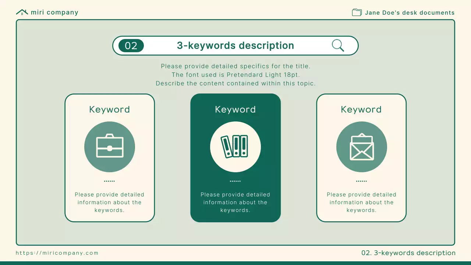Select the Keyword heading in the dark green card
Image resolution: width=471 pixels, height=265 pixels.
(x=235, y=109)
